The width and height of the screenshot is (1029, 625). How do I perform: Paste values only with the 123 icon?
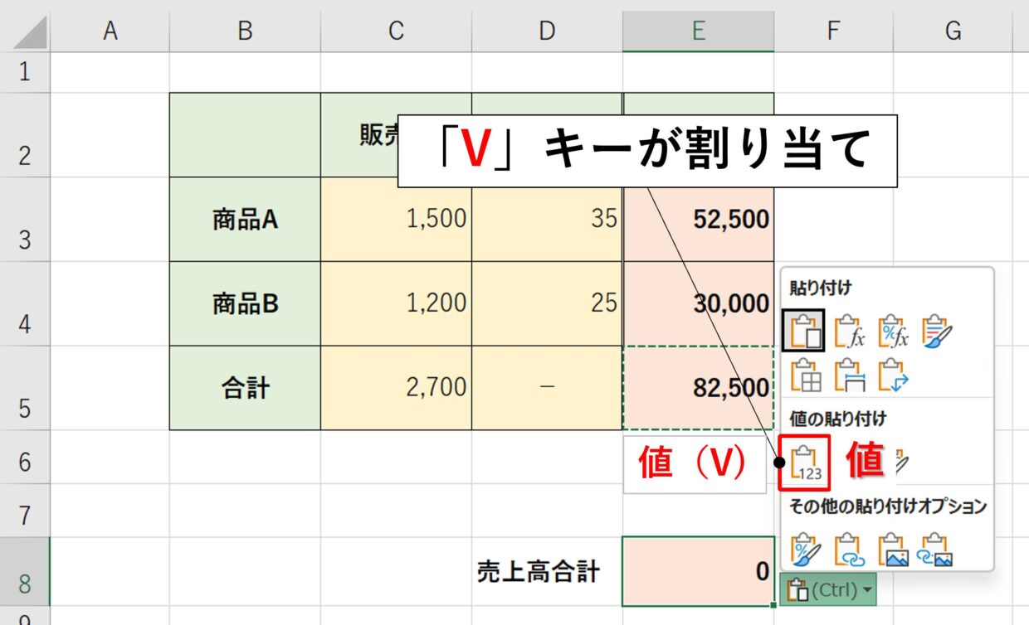point(804,463)
